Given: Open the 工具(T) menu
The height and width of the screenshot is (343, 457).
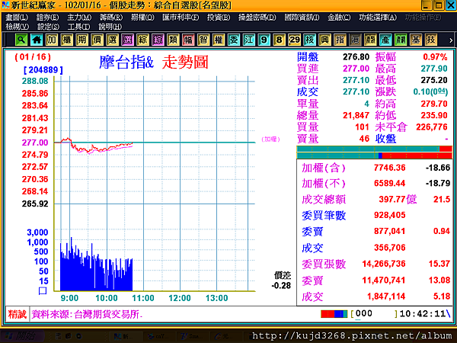Looking at the screenshot, I should (x=78, y=27).
